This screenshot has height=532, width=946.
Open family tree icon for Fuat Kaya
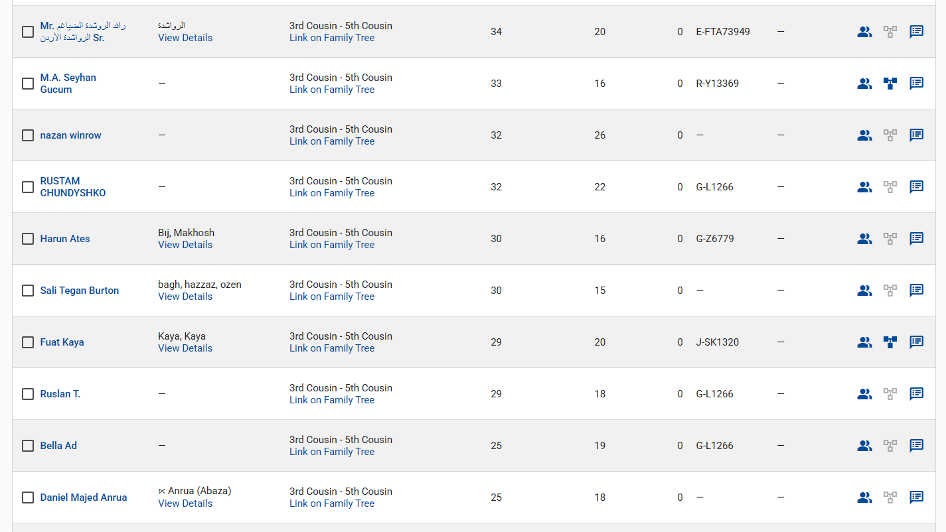(x=890, y=342)
